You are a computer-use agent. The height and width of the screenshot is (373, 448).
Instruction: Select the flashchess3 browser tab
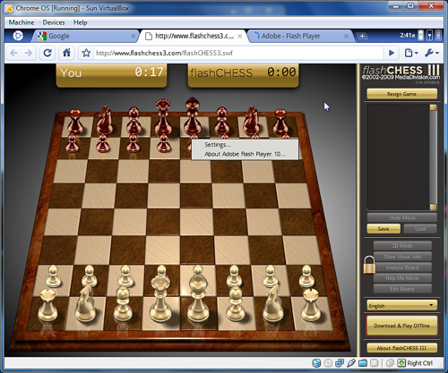point(193,36)
